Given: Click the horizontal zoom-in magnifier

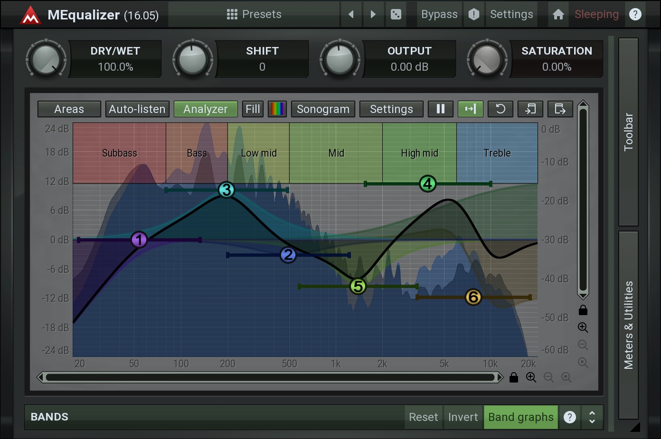Looking at the screenshot, I should click(531, 377).
